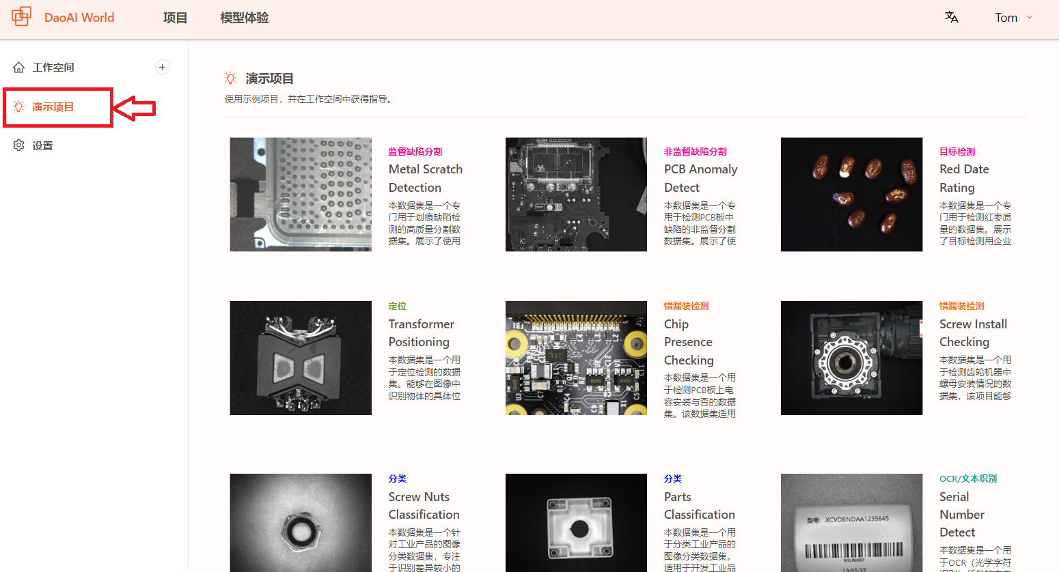The image size is (1059, 572).
Task: Click the 监督缺陷分割 tag label
Action: (415, 152)
